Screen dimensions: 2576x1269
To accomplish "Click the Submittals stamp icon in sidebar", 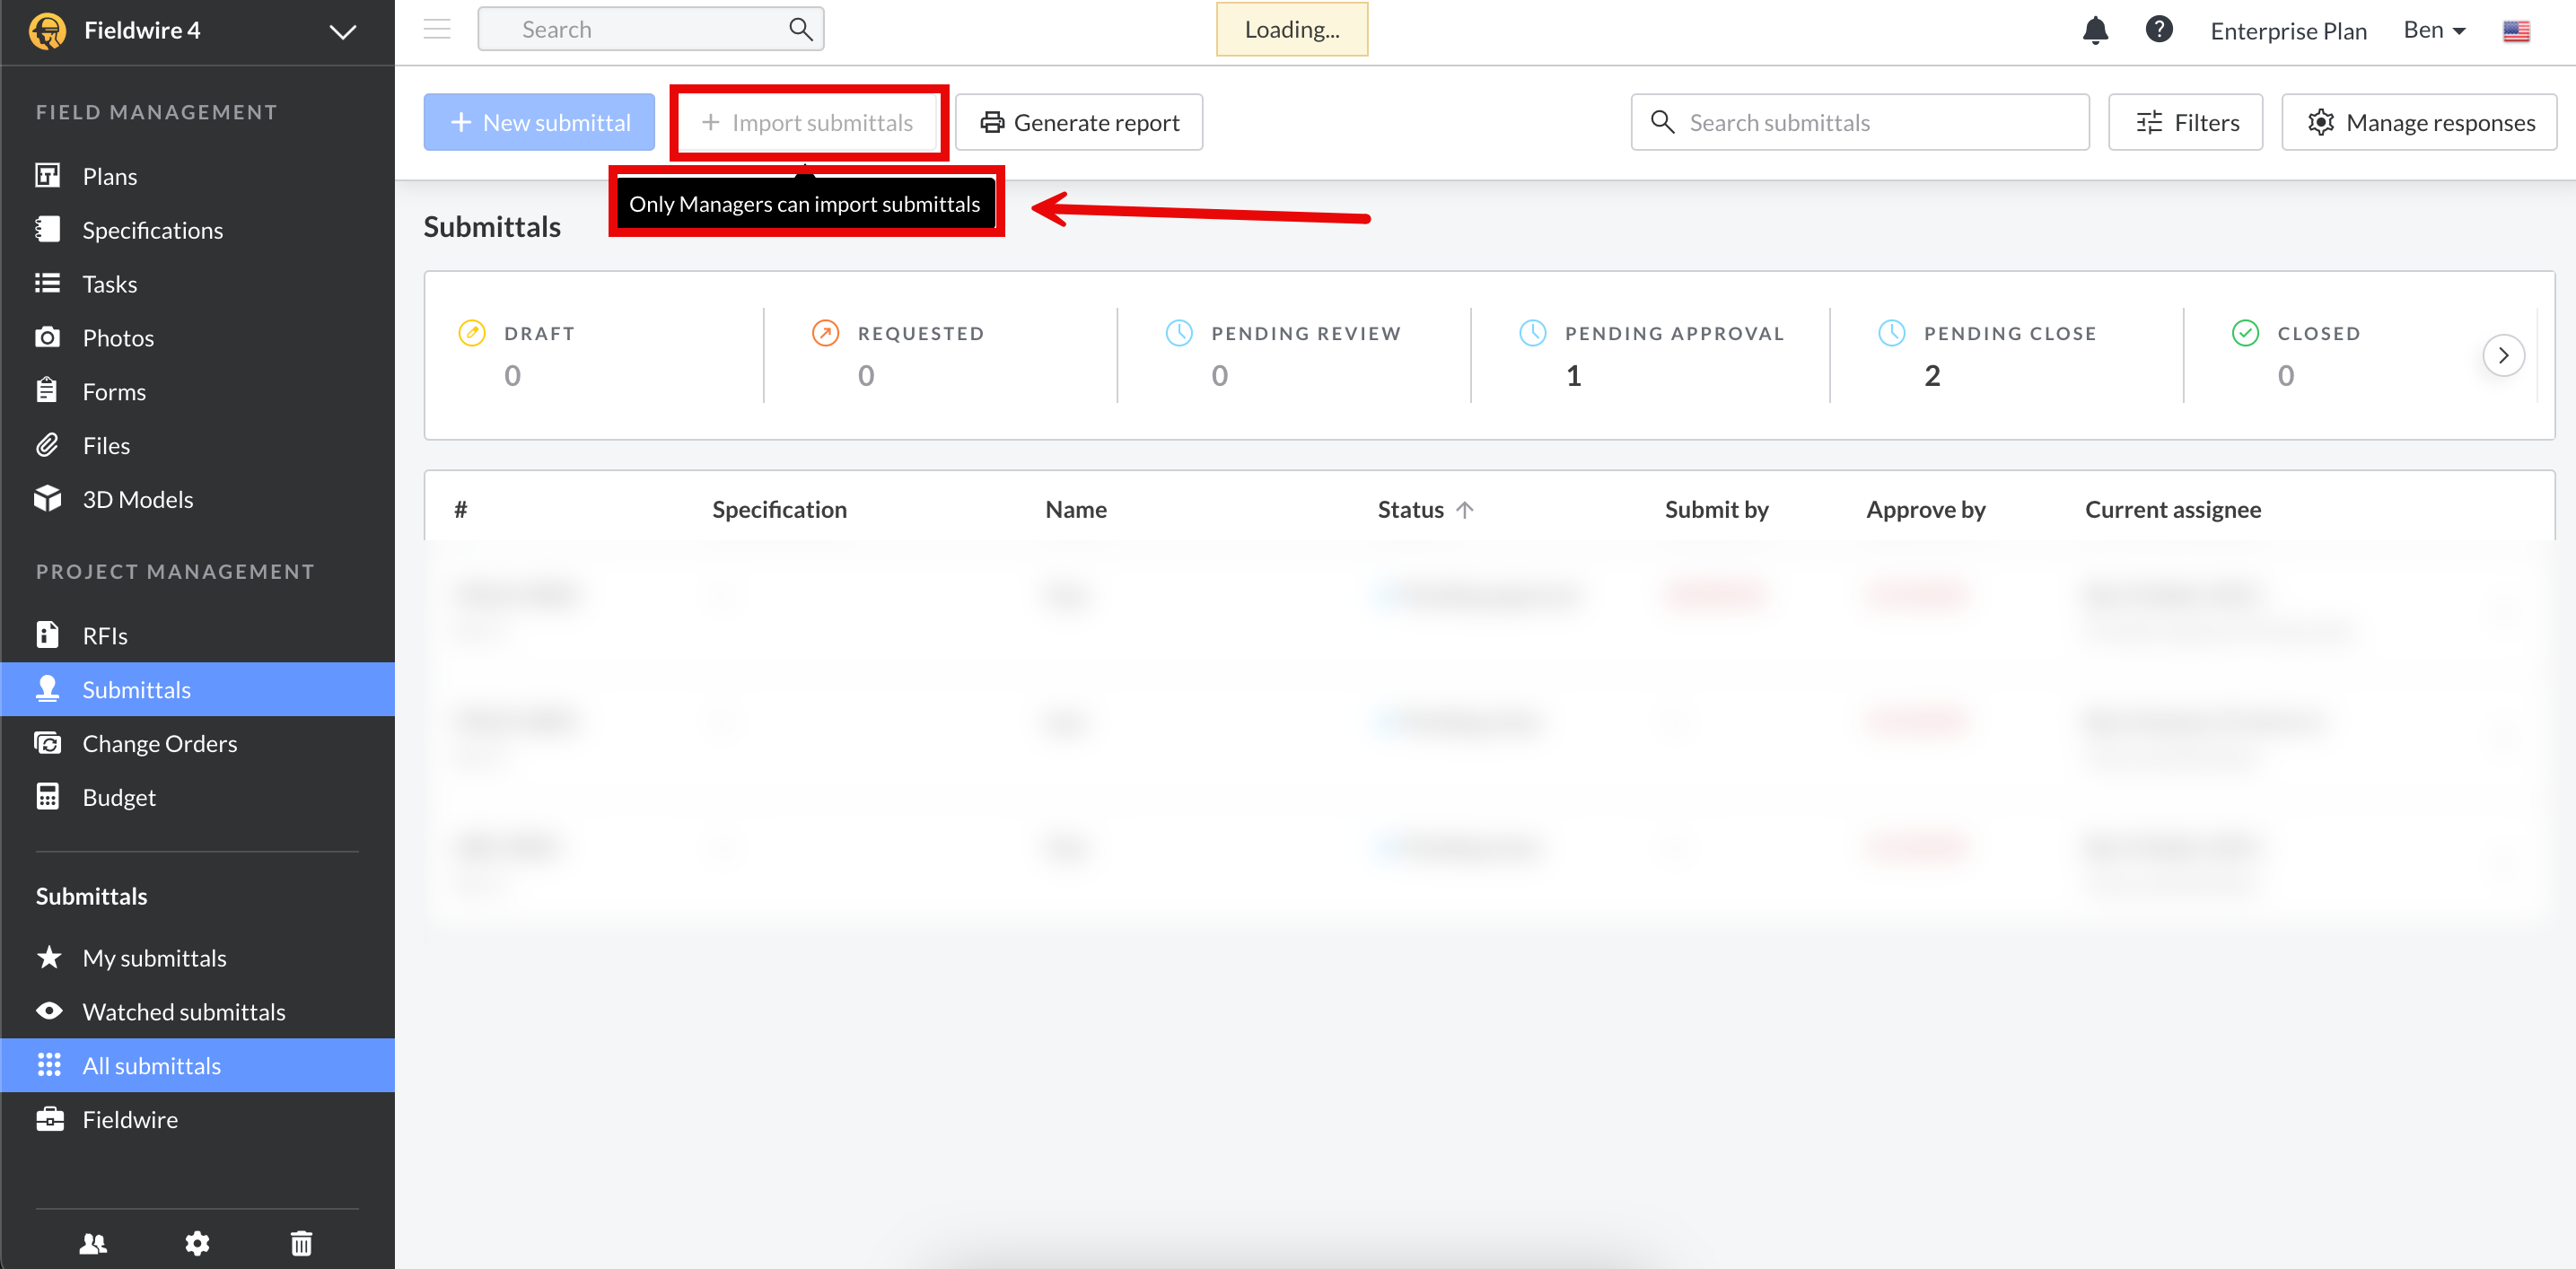I will (47, 688).
